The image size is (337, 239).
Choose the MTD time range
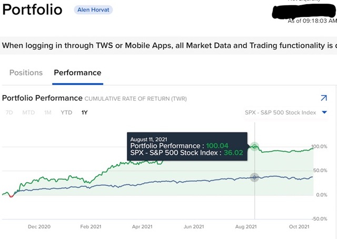[x=28, y=113]
